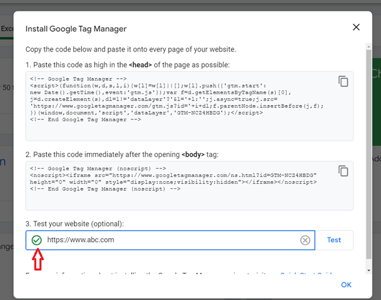
Task: Clear the website URL field
Action: [305, 240]
